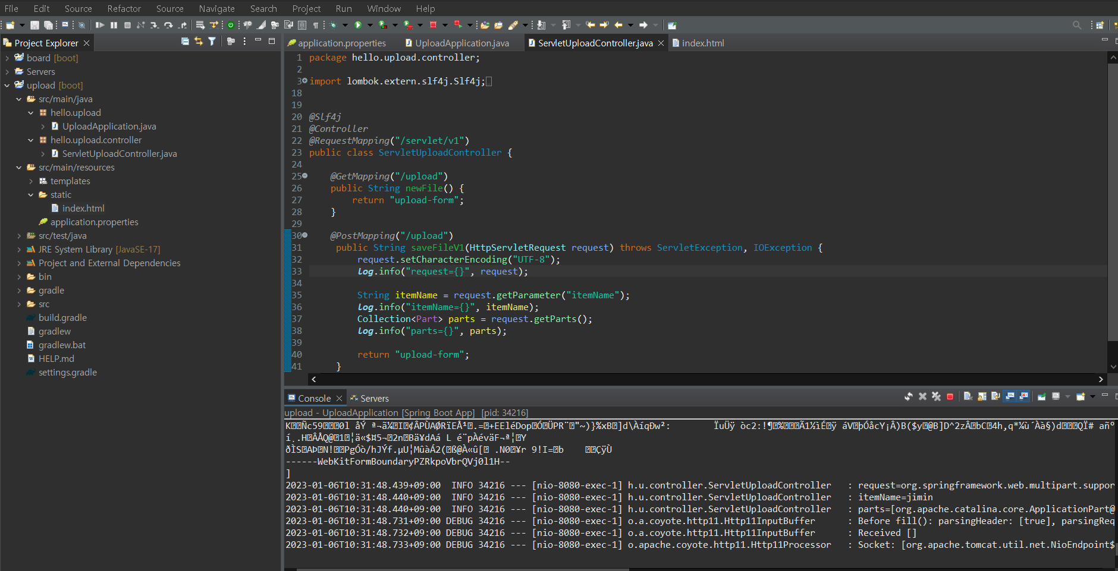Toggle Link with Editor in Project Explorer
Image resolution: width=1118 pixels, height=571 pixels.
click(199, 42)
